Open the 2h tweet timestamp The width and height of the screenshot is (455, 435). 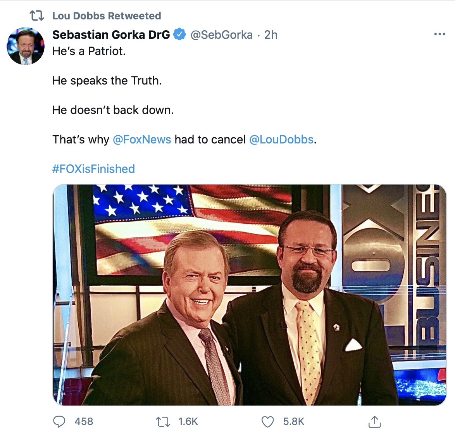pyautogui.click(x=271, y=35)
